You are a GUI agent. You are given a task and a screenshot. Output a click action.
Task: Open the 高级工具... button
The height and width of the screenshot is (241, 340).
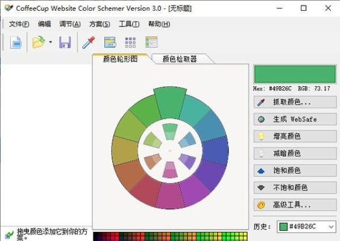coord(295,205)
